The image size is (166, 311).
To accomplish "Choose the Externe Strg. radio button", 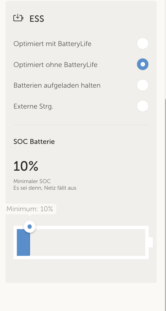I will 143,106.
